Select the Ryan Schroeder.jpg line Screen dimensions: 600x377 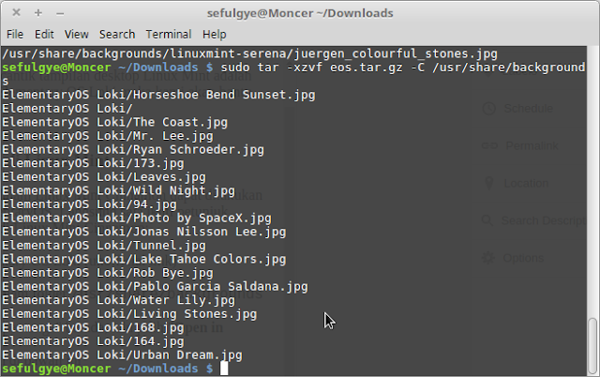click(133, 150)
